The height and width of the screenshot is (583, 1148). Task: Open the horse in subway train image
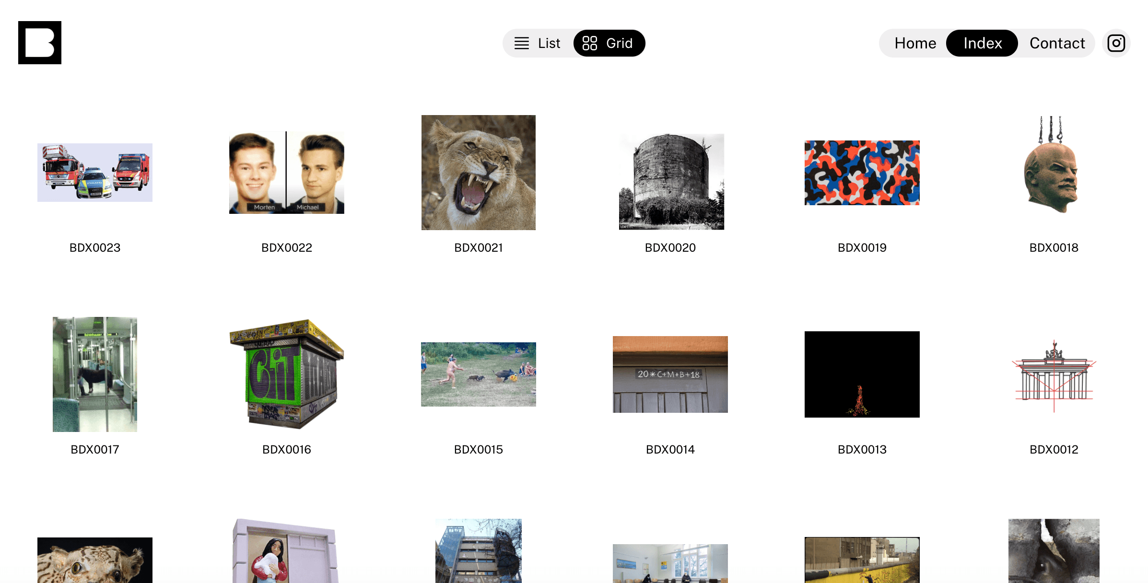click(x=95, y=374)
